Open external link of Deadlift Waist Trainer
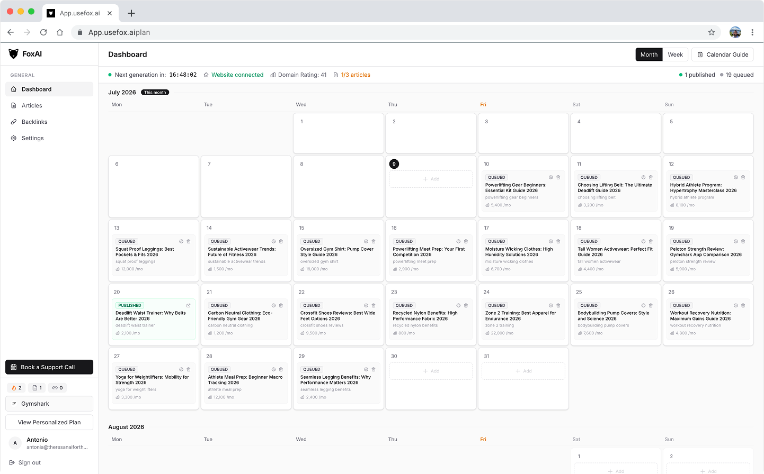Image resolution: width=764 pixels, height=474 pixels. coord(189,305)
